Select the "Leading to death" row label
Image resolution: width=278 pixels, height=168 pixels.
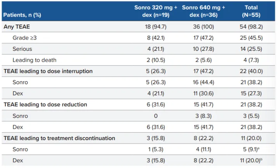pos(34,60)
